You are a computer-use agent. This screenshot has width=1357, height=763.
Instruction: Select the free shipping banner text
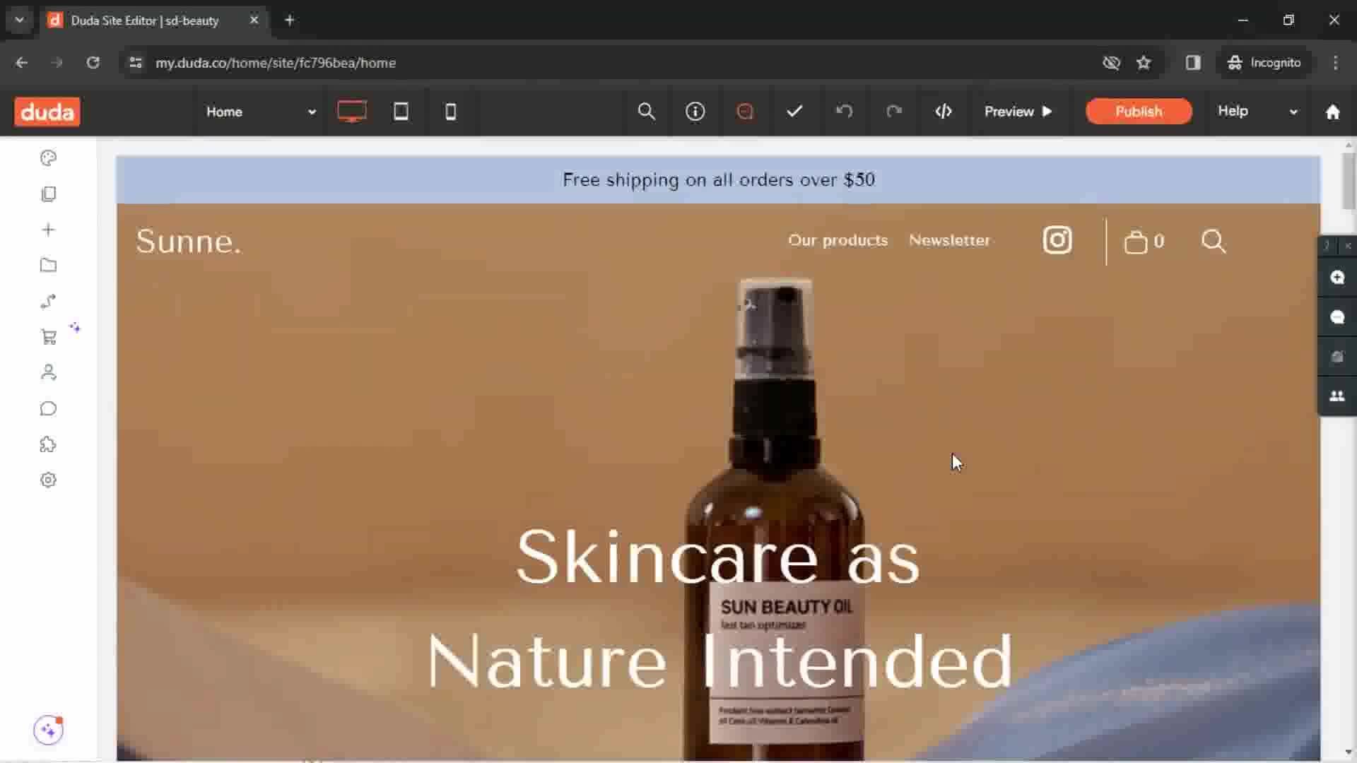click(x=719, y=179)
